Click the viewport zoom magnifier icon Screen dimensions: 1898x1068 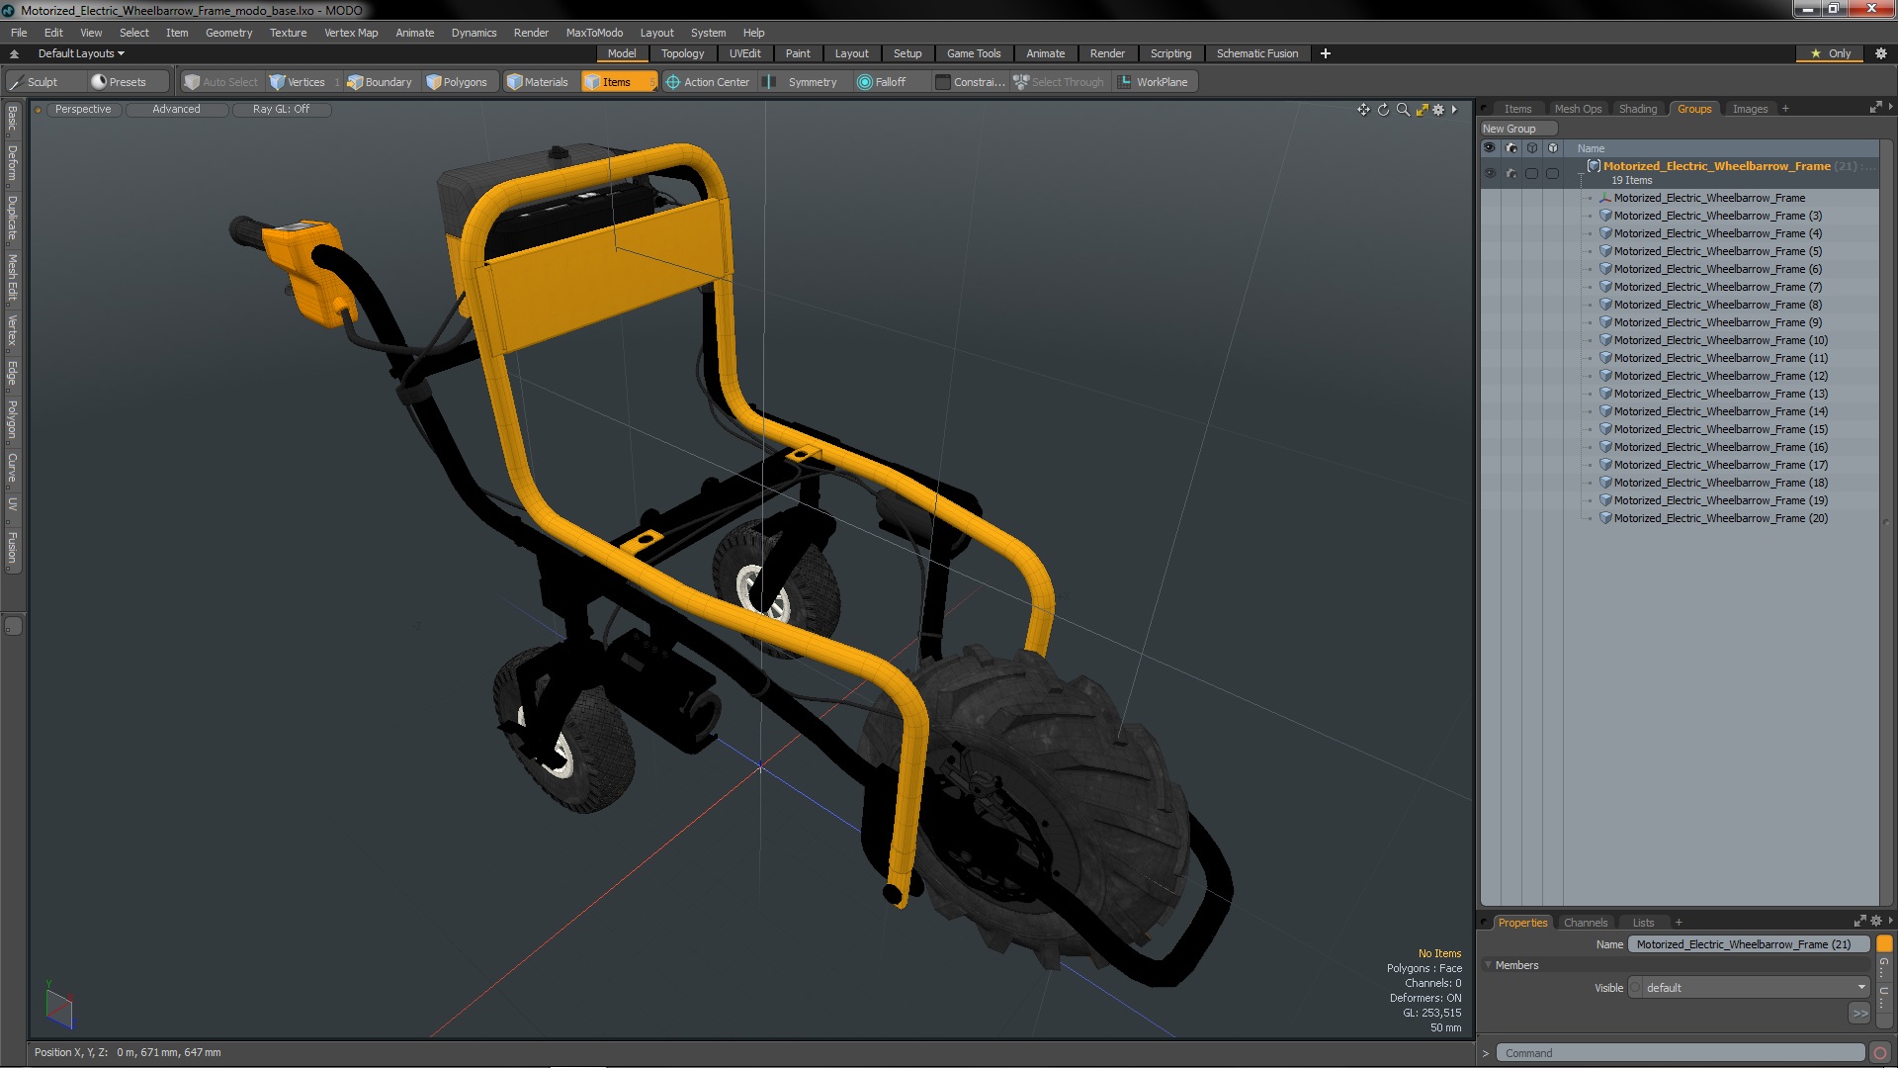[x=1403, y=110]
